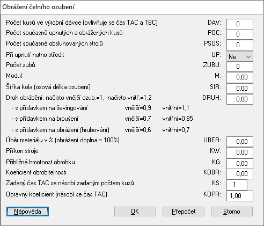Focus the ZUBU teeth count field
The image size is (264, 226).
tap(240, 67)
